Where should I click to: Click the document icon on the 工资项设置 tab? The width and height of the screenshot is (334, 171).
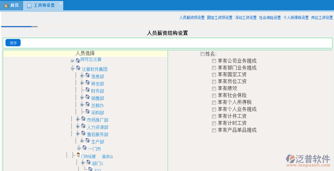(x=29, y=6)
